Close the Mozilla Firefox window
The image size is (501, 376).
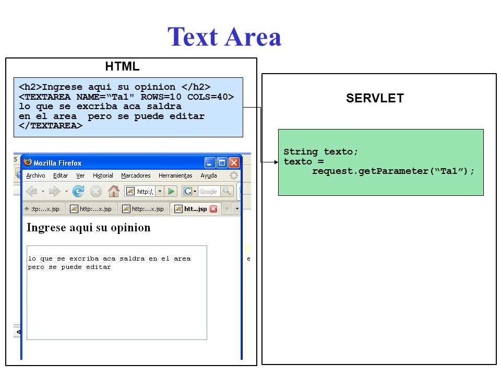point(234,163)
